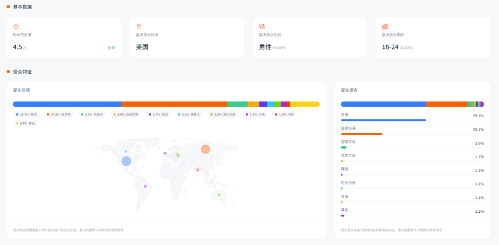This screenshot has height=245, width=499.
Task: Click the gender symbols icon above 最多受众性别
Action: [x=262, y=26]
